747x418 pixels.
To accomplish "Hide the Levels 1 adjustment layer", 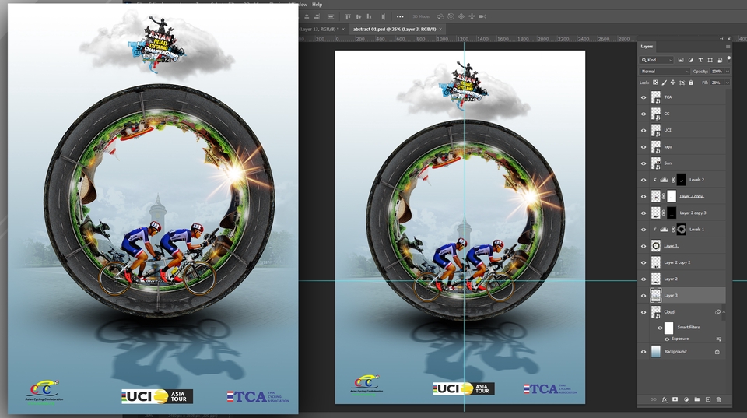I will [x=644, y=230].
